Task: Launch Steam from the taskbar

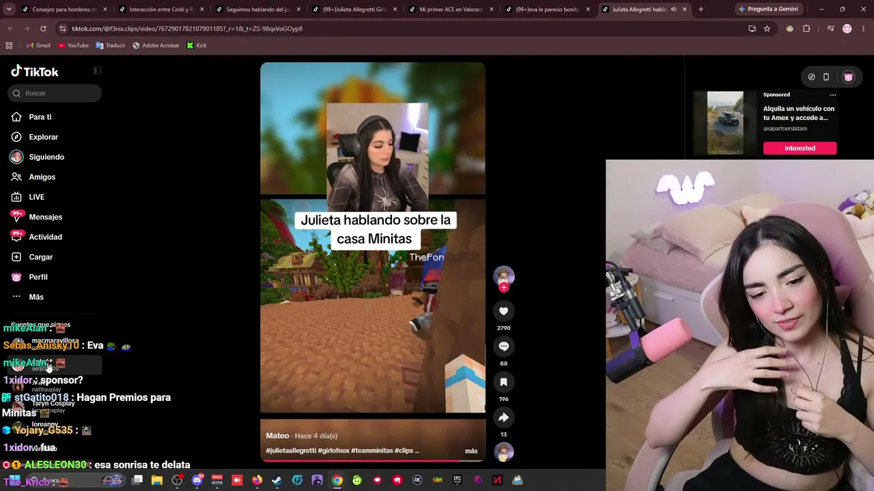Action: [277, 480]
